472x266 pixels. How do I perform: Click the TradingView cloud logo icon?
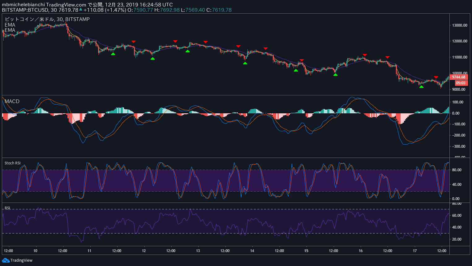pyautogui.click(x=6, y=260)
